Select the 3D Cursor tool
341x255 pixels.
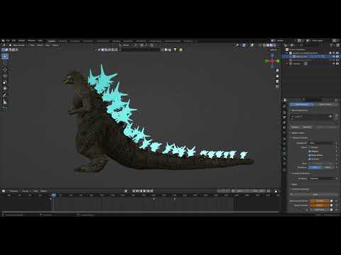click(5, 64)
